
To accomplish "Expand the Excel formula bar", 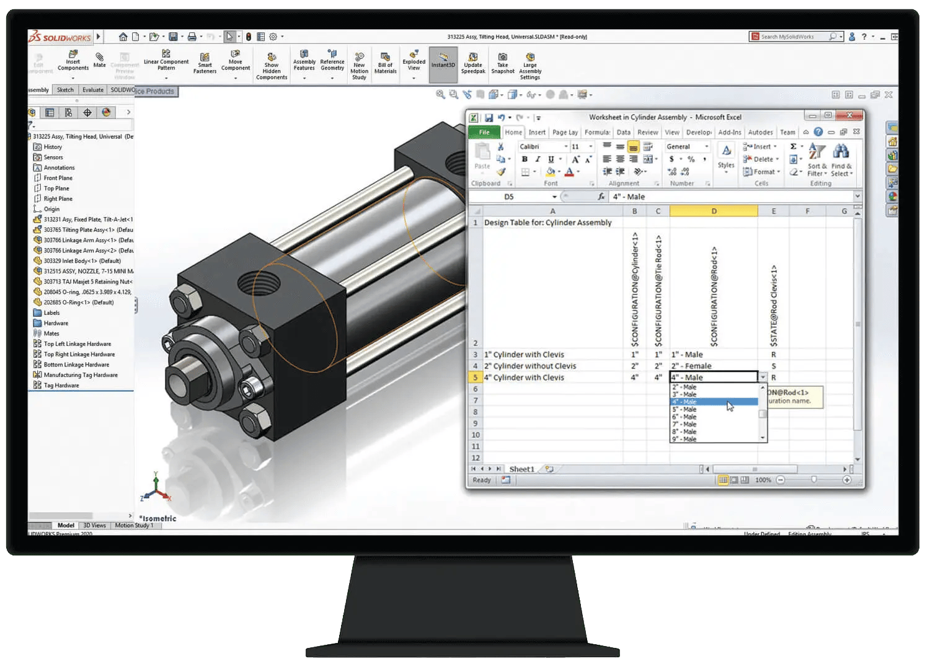I will click(857, 197).
